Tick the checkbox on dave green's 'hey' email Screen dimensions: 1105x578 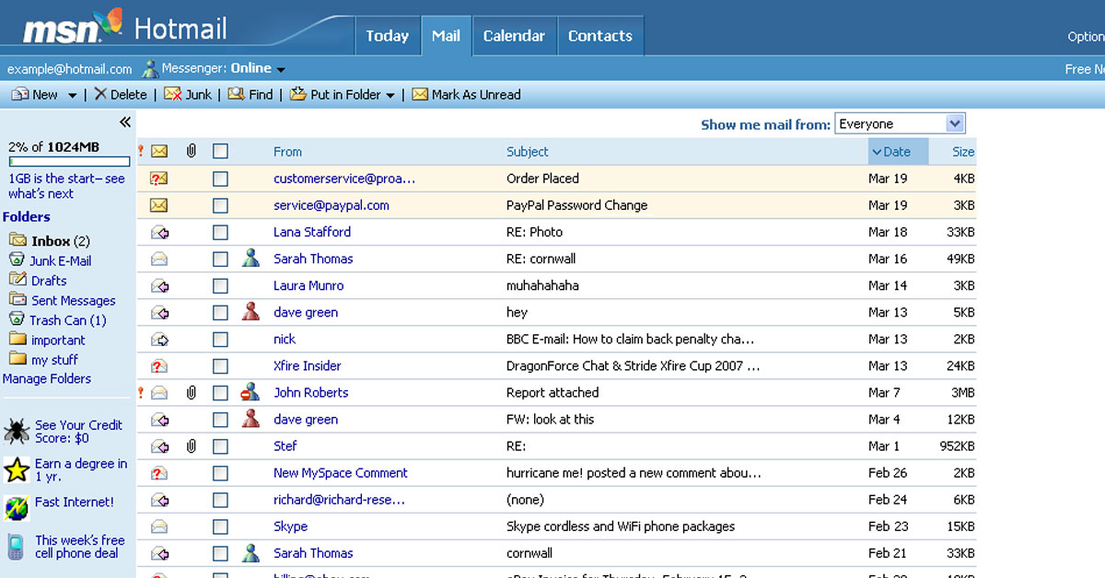tap(220, 312)
